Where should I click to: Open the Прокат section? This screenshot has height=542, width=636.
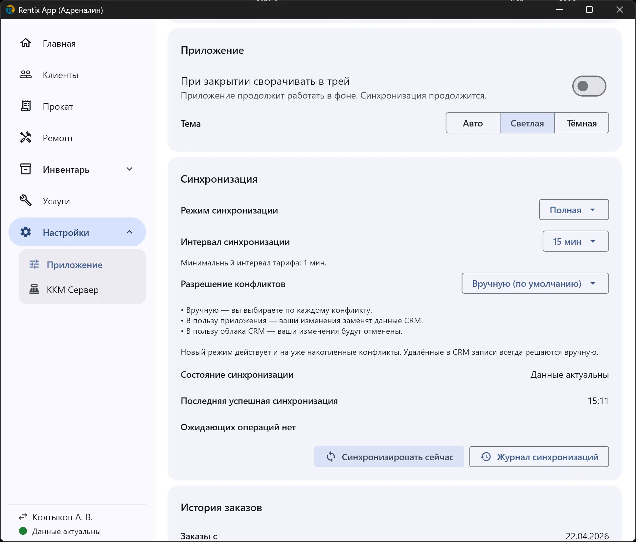tap(77, 106)
